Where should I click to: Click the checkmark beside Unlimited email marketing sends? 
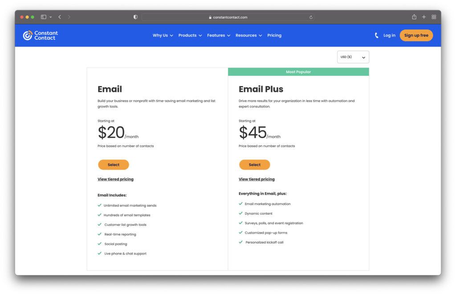coord(99,205)
